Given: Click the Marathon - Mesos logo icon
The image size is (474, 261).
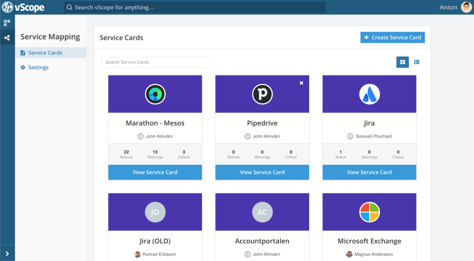Looking at the screenshot, I should pos(155,94).
